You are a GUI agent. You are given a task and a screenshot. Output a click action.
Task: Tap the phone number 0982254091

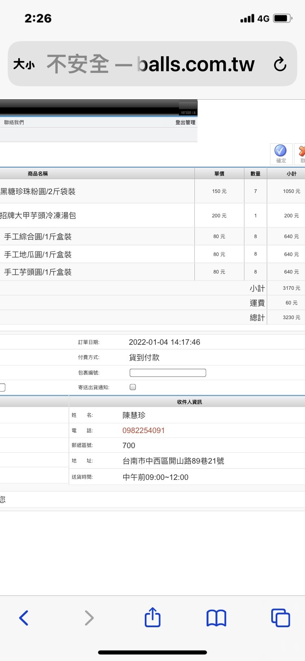[x=144, y=430]
